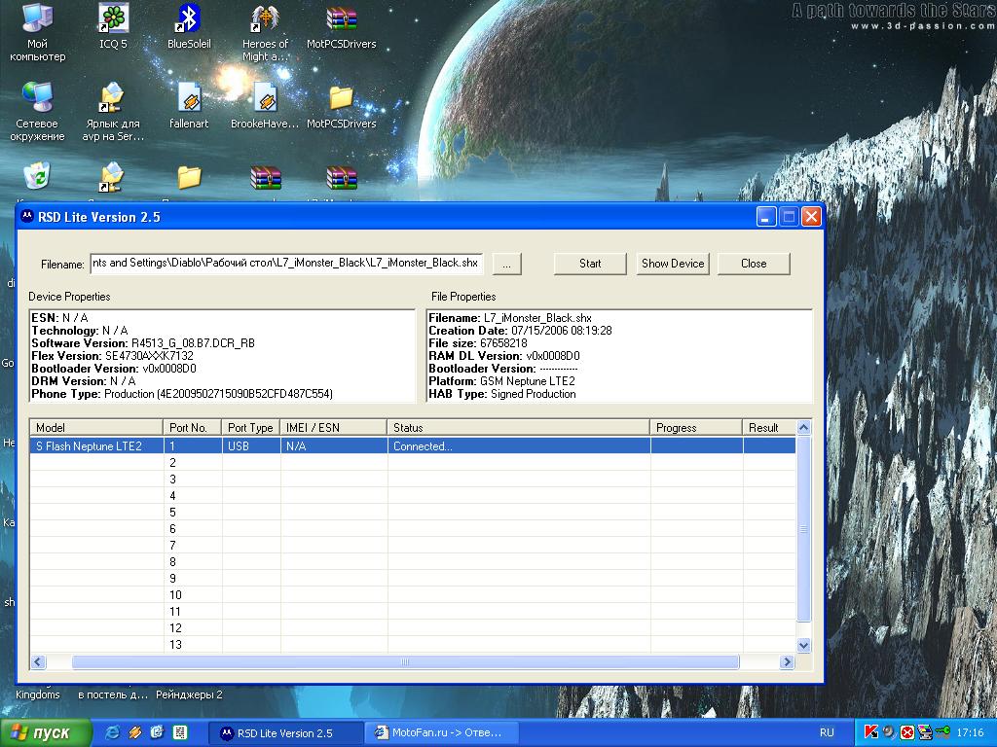
Task: Click the device list scroll up arrow
Action: (x=803, y=427)
